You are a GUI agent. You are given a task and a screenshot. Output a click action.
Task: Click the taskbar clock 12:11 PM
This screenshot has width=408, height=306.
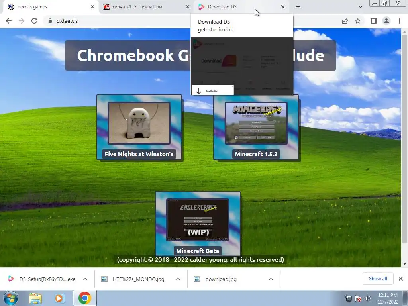tap(388, 298)
